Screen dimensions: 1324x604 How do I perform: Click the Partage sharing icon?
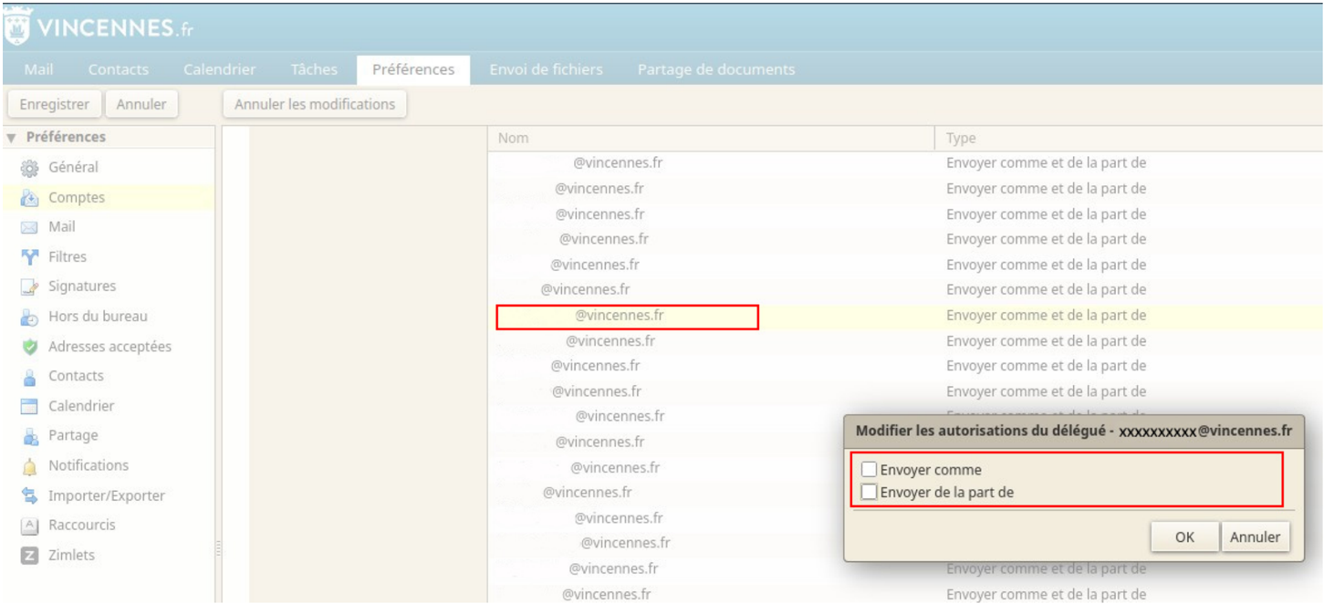(29, 436)
